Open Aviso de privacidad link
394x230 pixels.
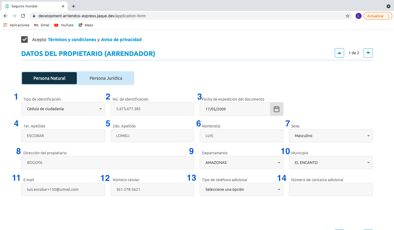pyautogui.click(x=121, y=39)
